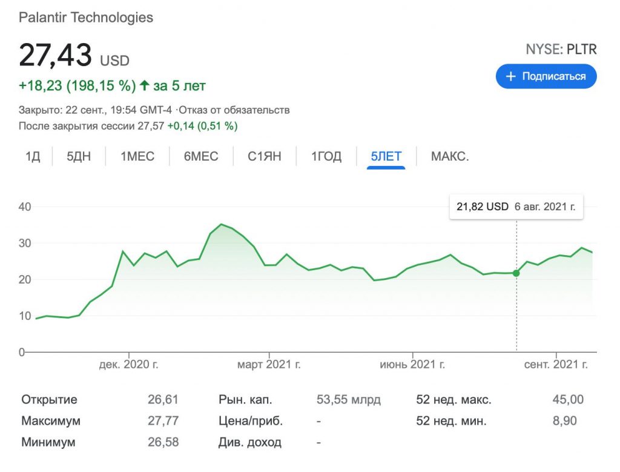Click the март 2021 г. axis label
The height and width of the screenshot is (472, 620).
269,364
